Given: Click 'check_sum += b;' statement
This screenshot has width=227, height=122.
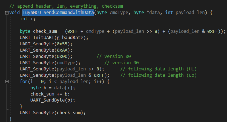Looking at the screenshot, I should [50, 94].
